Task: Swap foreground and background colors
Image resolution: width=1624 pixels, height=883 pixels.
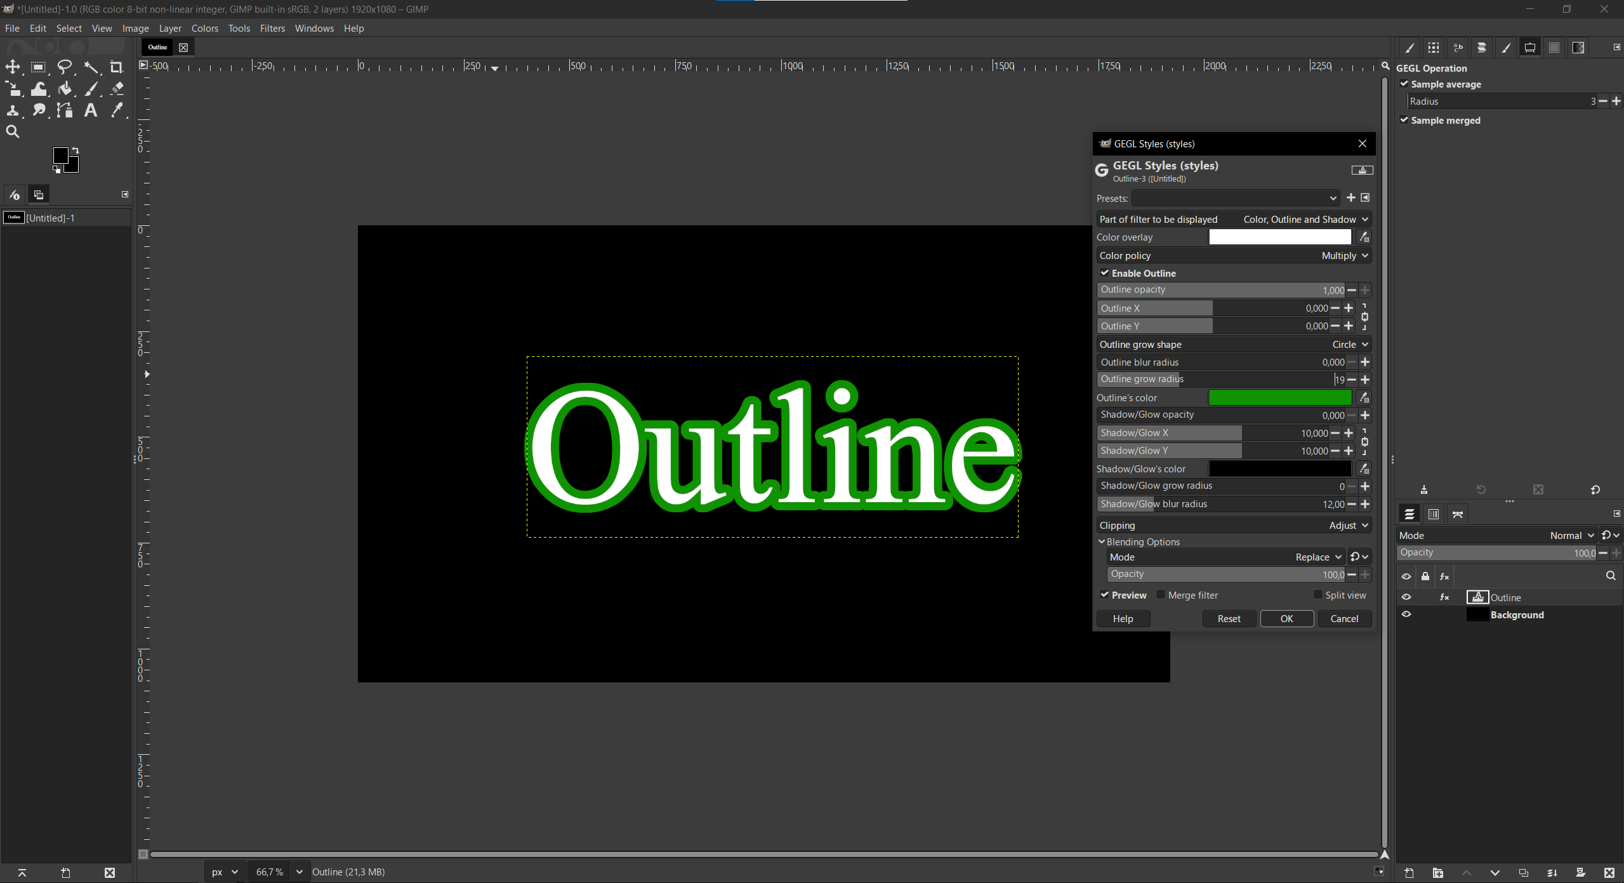Action: 76,150
